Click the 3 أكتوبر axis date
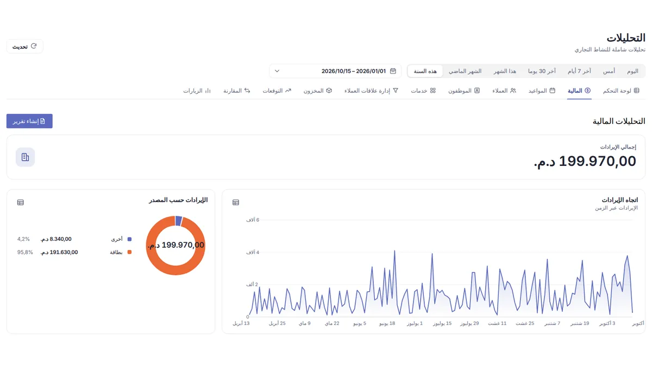This screenshot has height=366, width=652. (607, 323)
